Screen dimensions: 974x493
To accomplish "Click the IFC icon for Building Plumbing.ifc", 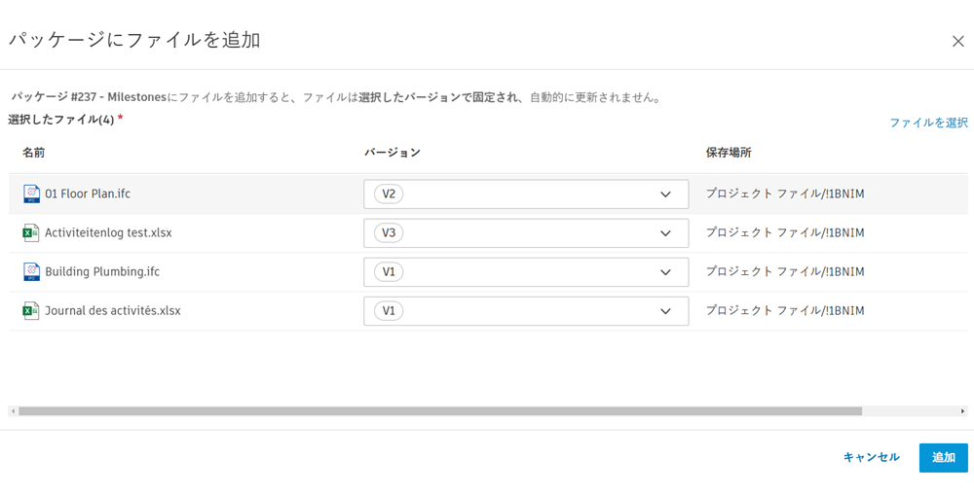I will (x=31, y=272).
